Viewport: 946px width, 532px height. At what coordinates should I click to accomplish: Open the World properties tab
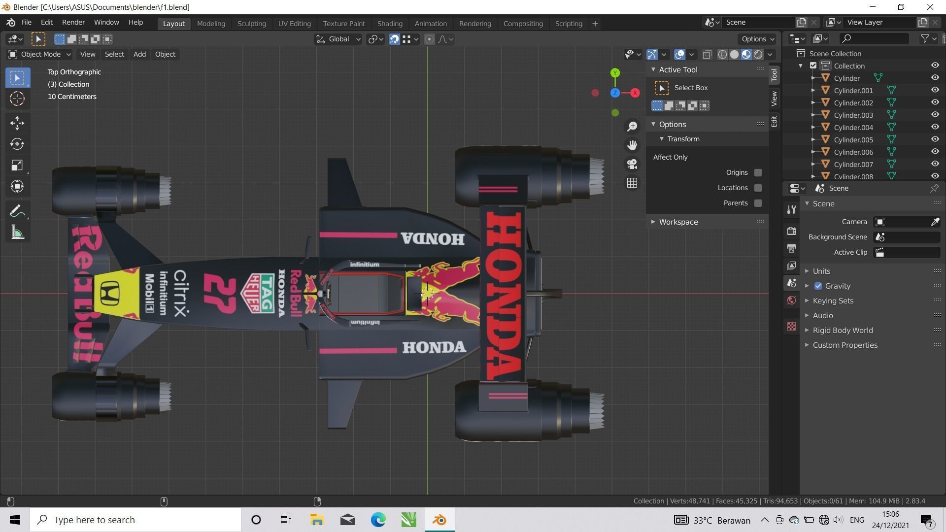click(x=791, y=300)
